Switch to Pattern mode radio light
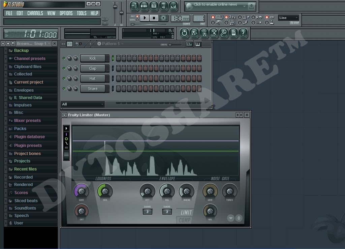345x249 pixels. coord(137,16)
